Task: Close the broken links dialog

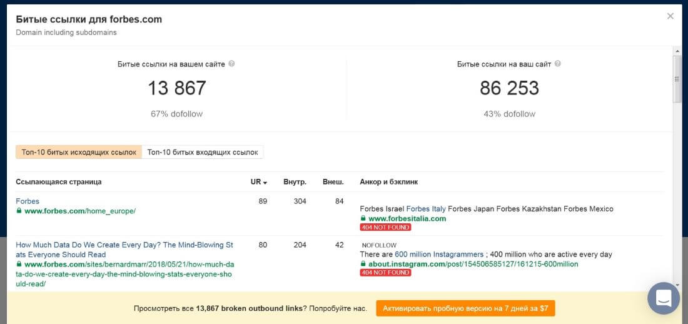Action: (670, 16)
